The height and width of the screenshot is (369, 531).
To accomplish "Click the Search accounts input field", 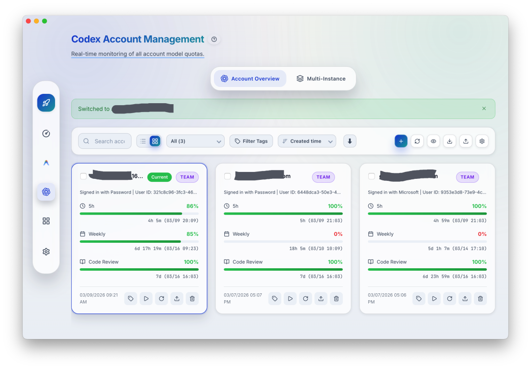I will click(x=105, y=141).
